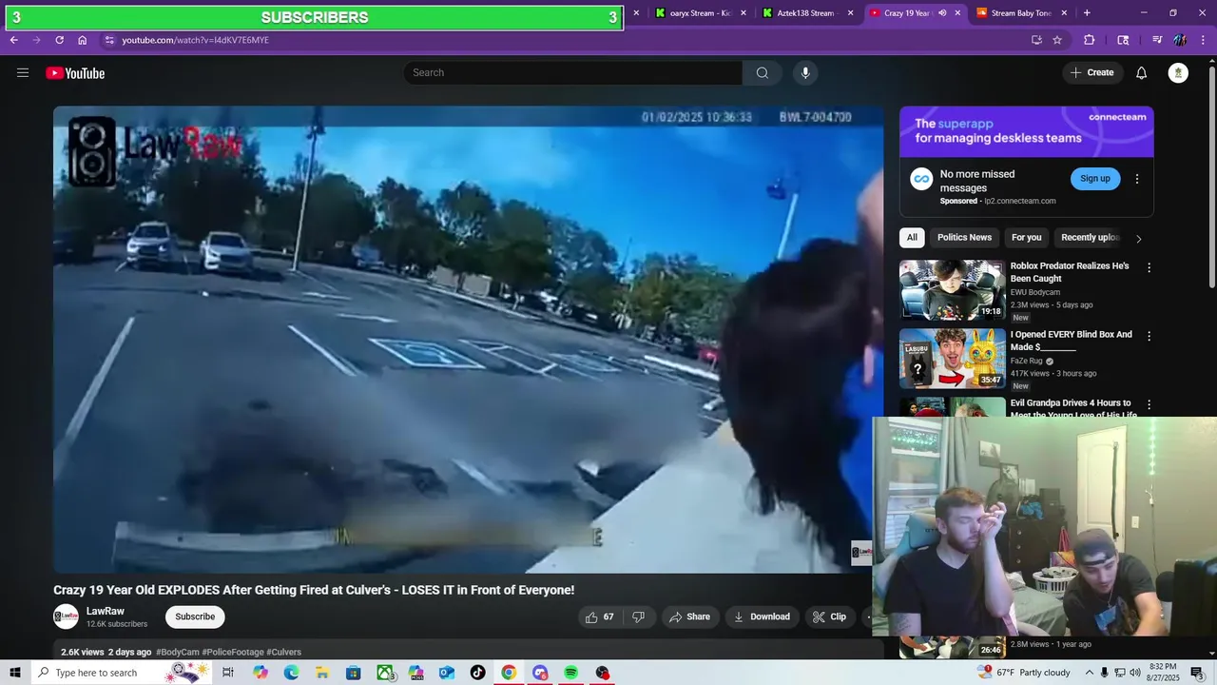Open Task View on taskbar
This screenshot has height=685, width=1217.
point(228,673)
